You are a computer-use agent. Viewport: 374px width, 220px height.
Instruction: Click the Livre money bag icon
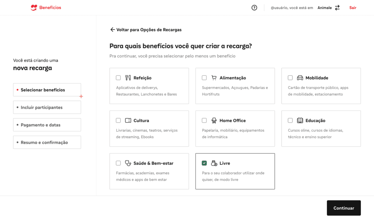[214, 163]
